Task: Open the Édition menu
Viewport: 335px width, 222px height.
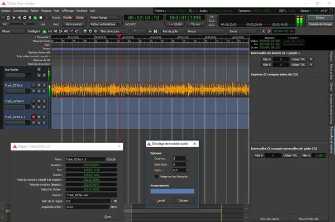Action: pos(35,11)
